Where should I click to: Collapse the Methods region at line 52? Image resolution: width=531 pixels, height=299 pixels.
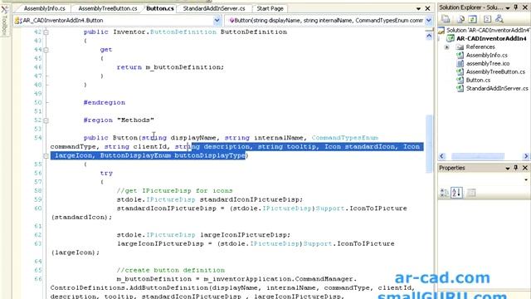click(x=46, y=120)
